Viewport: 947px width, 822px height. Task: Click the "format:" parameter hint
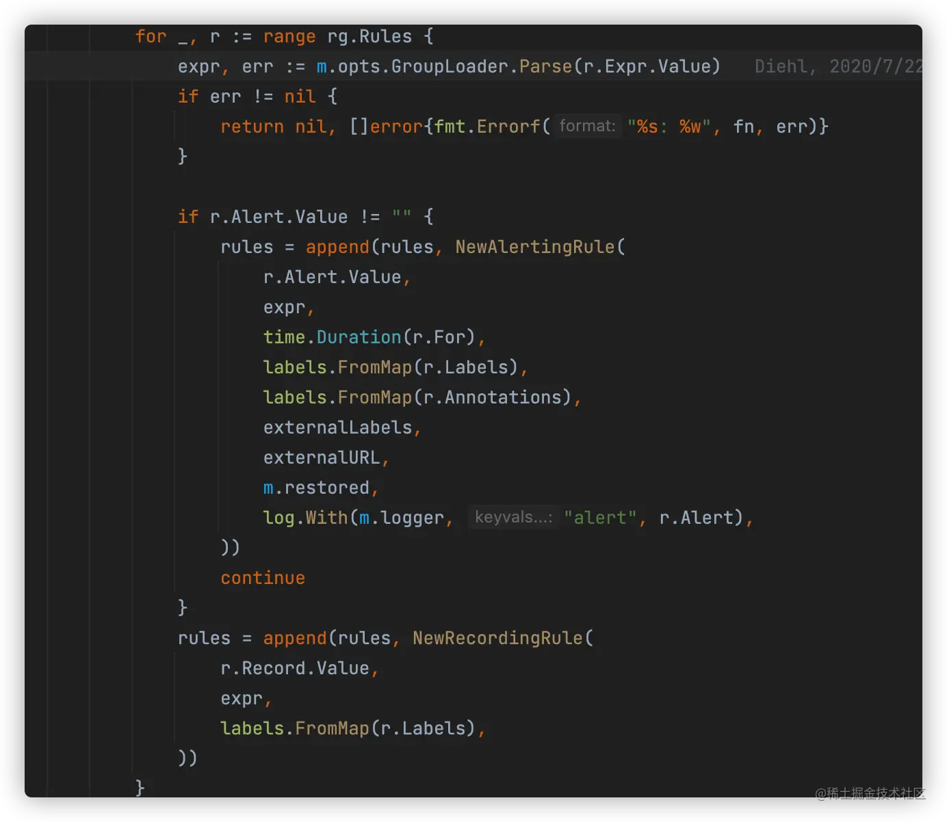pos(587,127)
